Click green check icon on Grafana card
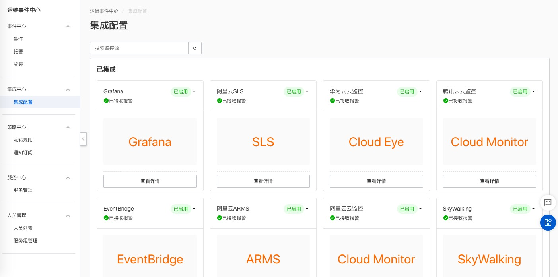558x277 pixels. coord(106,101)
